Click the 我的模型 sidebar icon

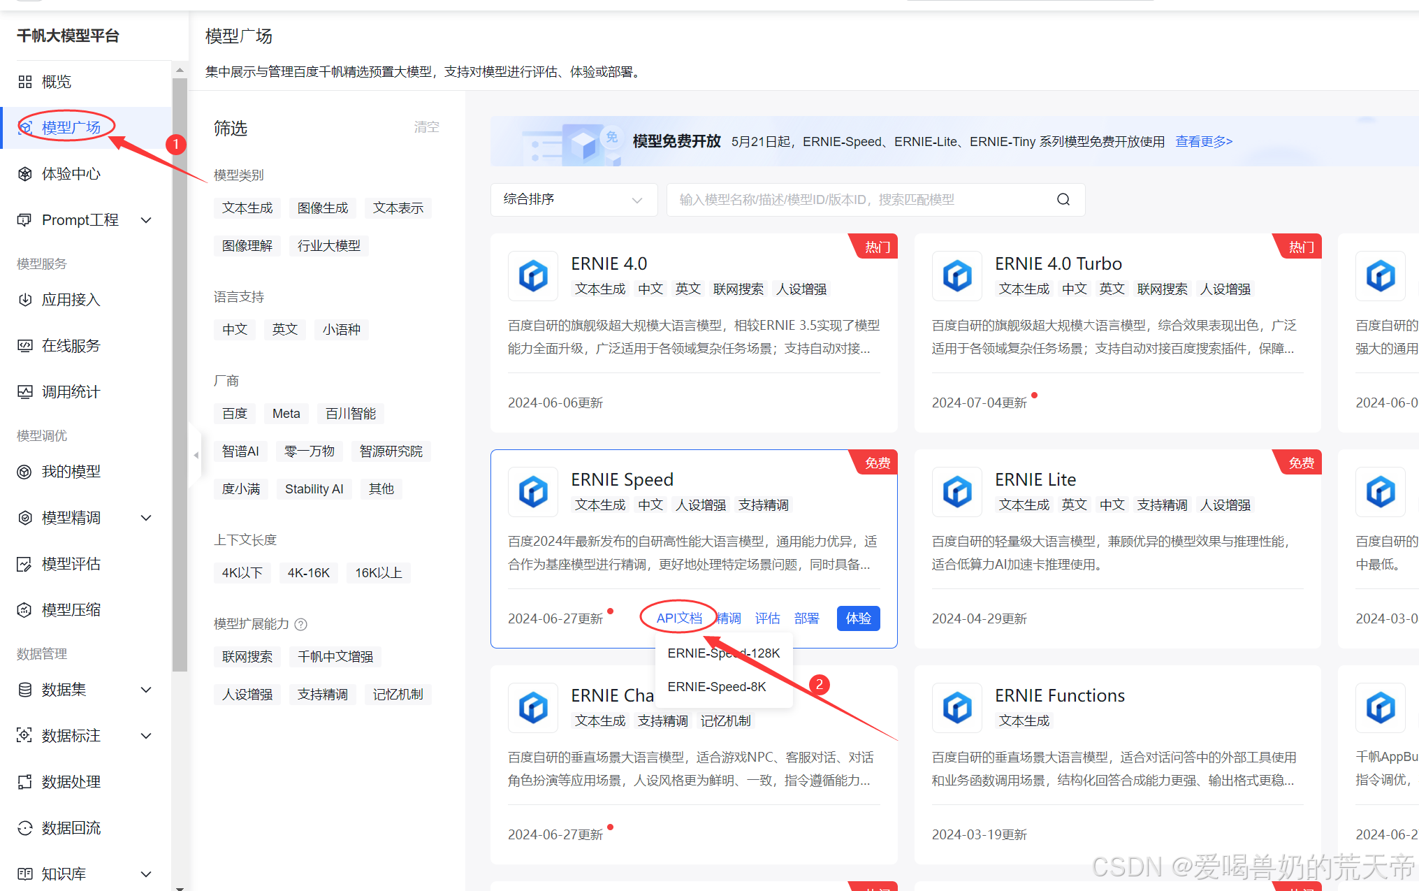[25, 472]
